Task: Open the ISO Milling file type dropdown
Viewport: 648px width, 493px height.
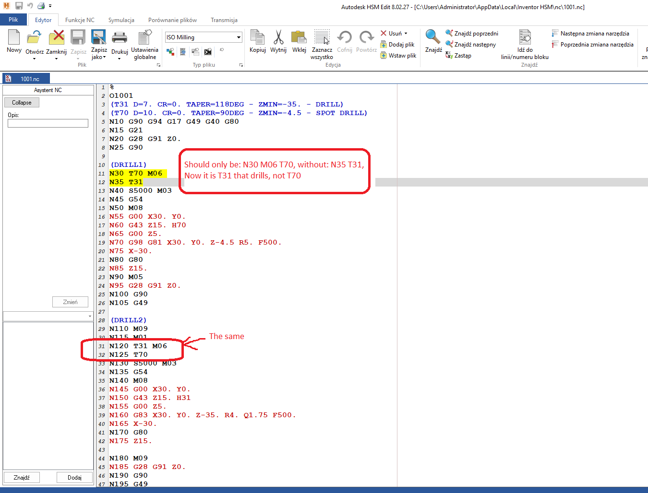Action: click(x=239, y=37)
